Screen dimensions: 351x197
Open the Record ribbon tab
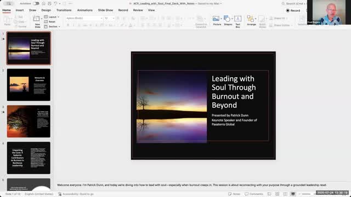123,10
